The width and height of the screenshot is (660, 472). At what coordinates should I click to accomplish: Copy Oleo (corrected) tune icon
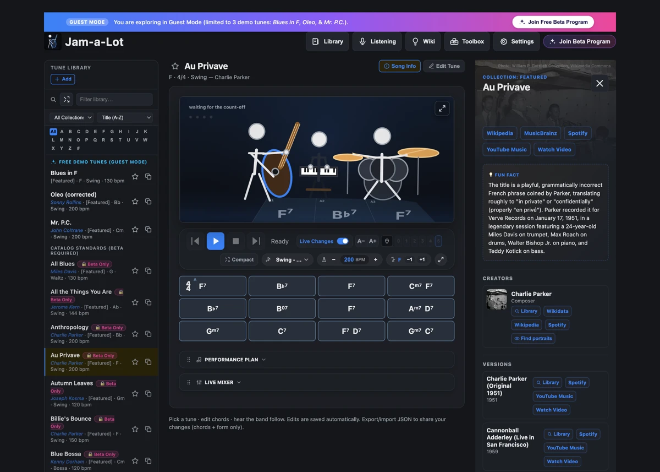tap(148, 202)
